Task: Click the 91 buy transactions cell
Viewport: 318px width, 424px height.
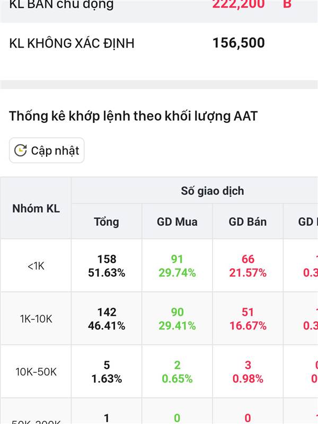Action: (177, 266)
